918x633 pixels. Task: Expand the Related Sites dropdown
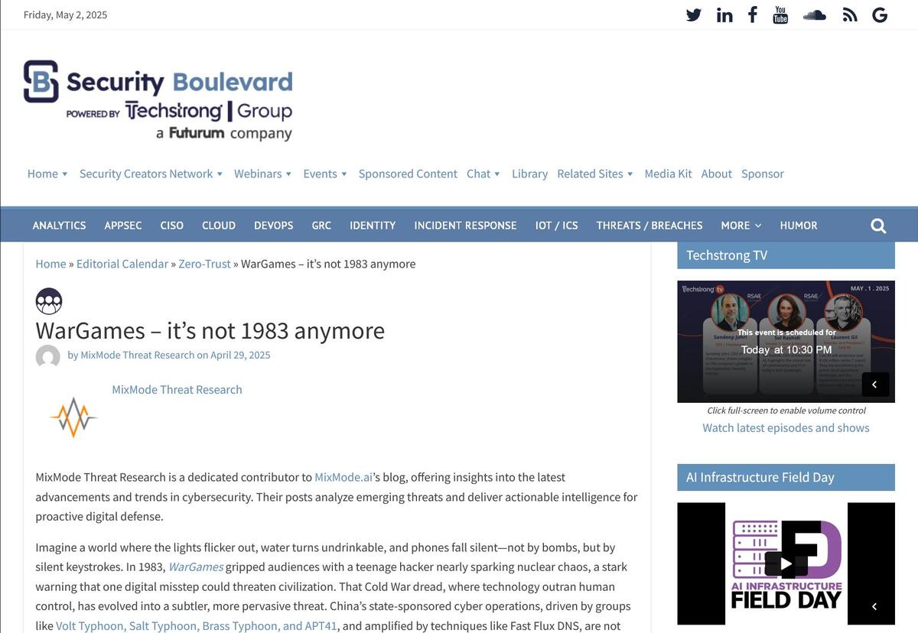[594, 174]
